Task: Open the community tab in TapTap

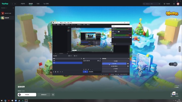Action: [38, 4]
